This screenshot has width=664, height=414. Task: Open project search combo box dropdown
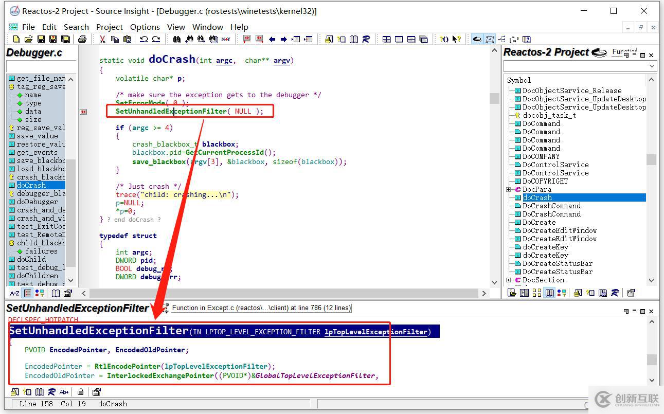point(652,66)
